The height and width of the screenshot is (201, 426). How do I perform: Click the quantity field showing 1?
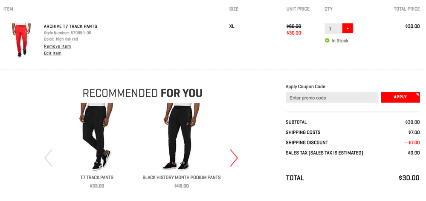[333, 29]
